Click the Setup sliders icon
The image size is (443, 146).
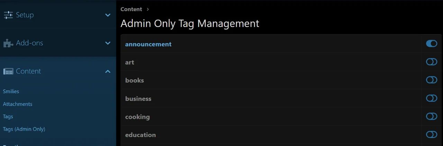pos(8,15)
